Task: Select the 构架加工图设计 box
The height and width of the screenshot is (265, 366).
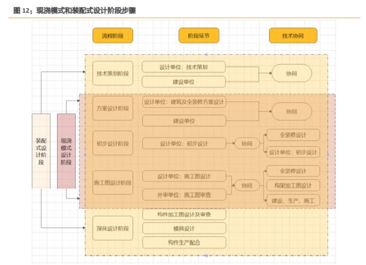Action: click(x=293, y=186)
